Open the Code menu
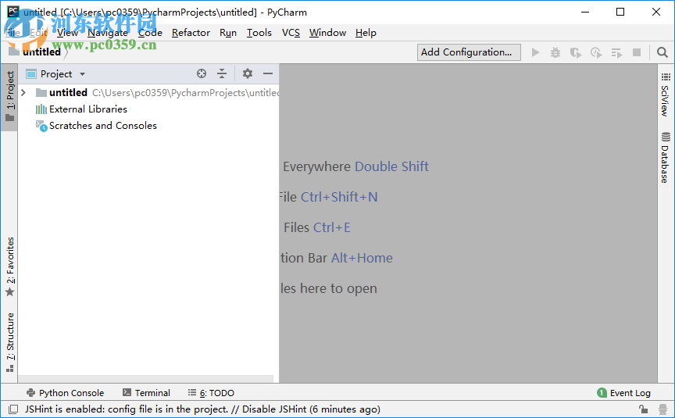Screen dimensions: 675x418 point(150,33)
